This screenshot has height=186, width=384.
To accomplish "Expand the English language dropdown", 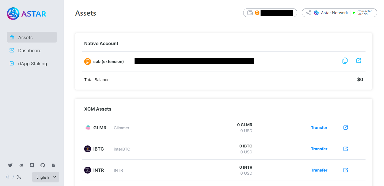I will 46,177.
